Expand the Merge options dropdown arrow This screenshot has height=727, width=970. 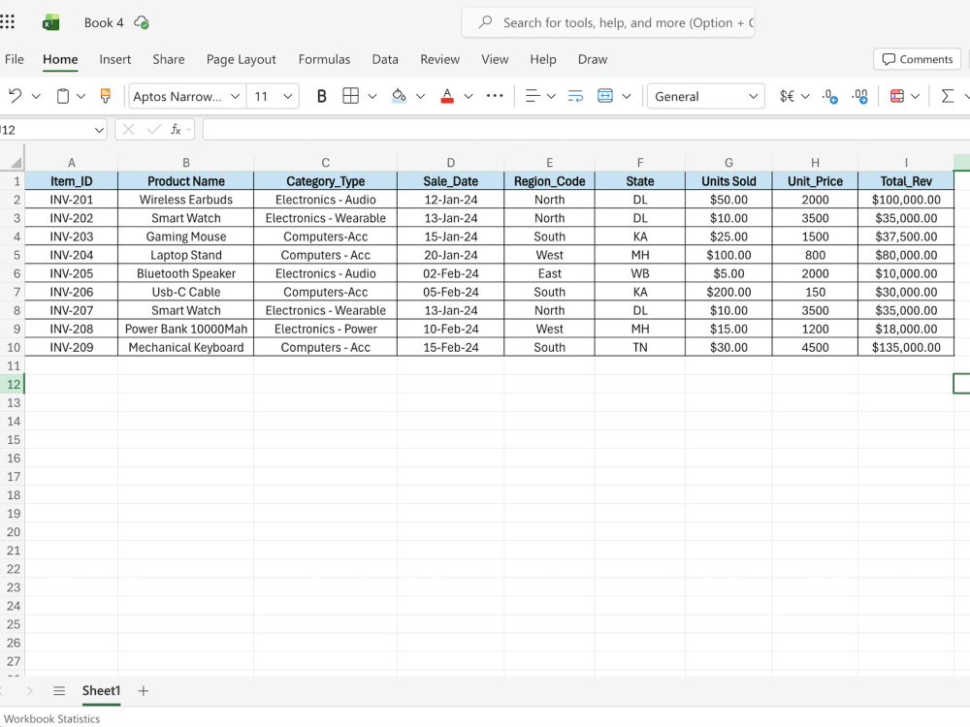coord(626,96)
